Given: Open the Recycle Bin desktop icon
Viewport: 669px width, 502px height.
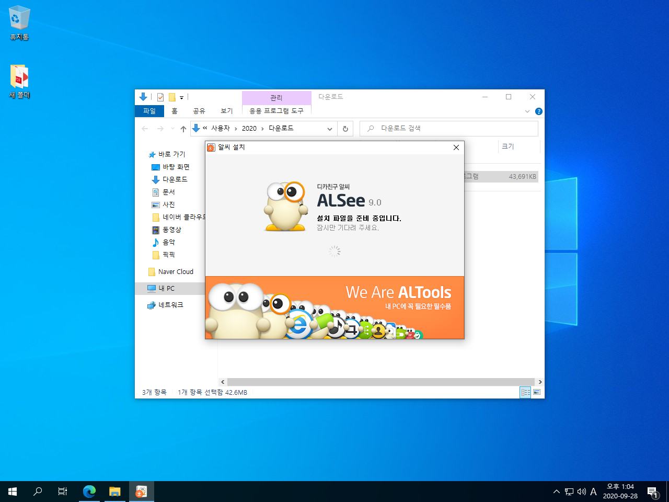Looking at the screenshot, I should (19, 24).
